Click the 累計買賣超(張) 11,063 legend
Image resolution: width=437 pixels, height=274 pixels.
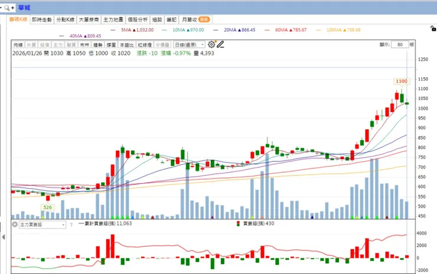tap(105, 223)
